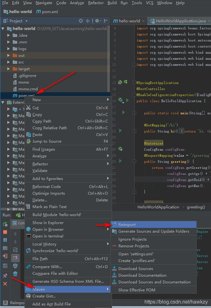
Task: Click the collapse all icon in Project panel
Action: coord(88,21)
